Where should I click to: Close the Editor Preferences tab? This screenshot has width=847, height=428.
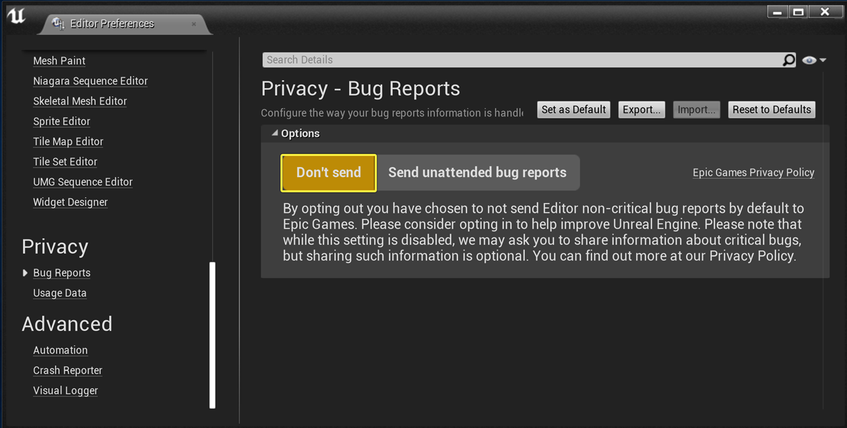[x=194, y=24]
